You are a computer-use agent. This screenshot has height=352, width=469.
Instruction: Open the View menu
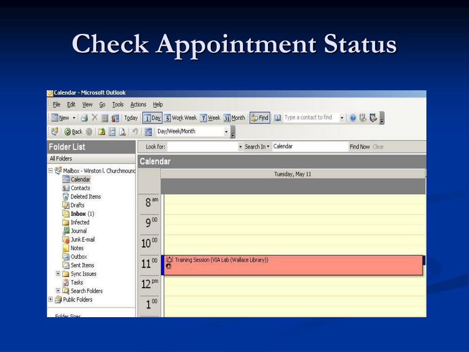click(x=87, y=104)
